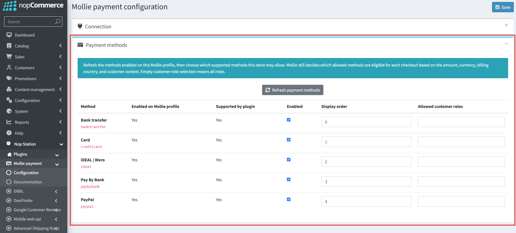
Task: Click the nopCommerce logo
Action: click(33, 6)
